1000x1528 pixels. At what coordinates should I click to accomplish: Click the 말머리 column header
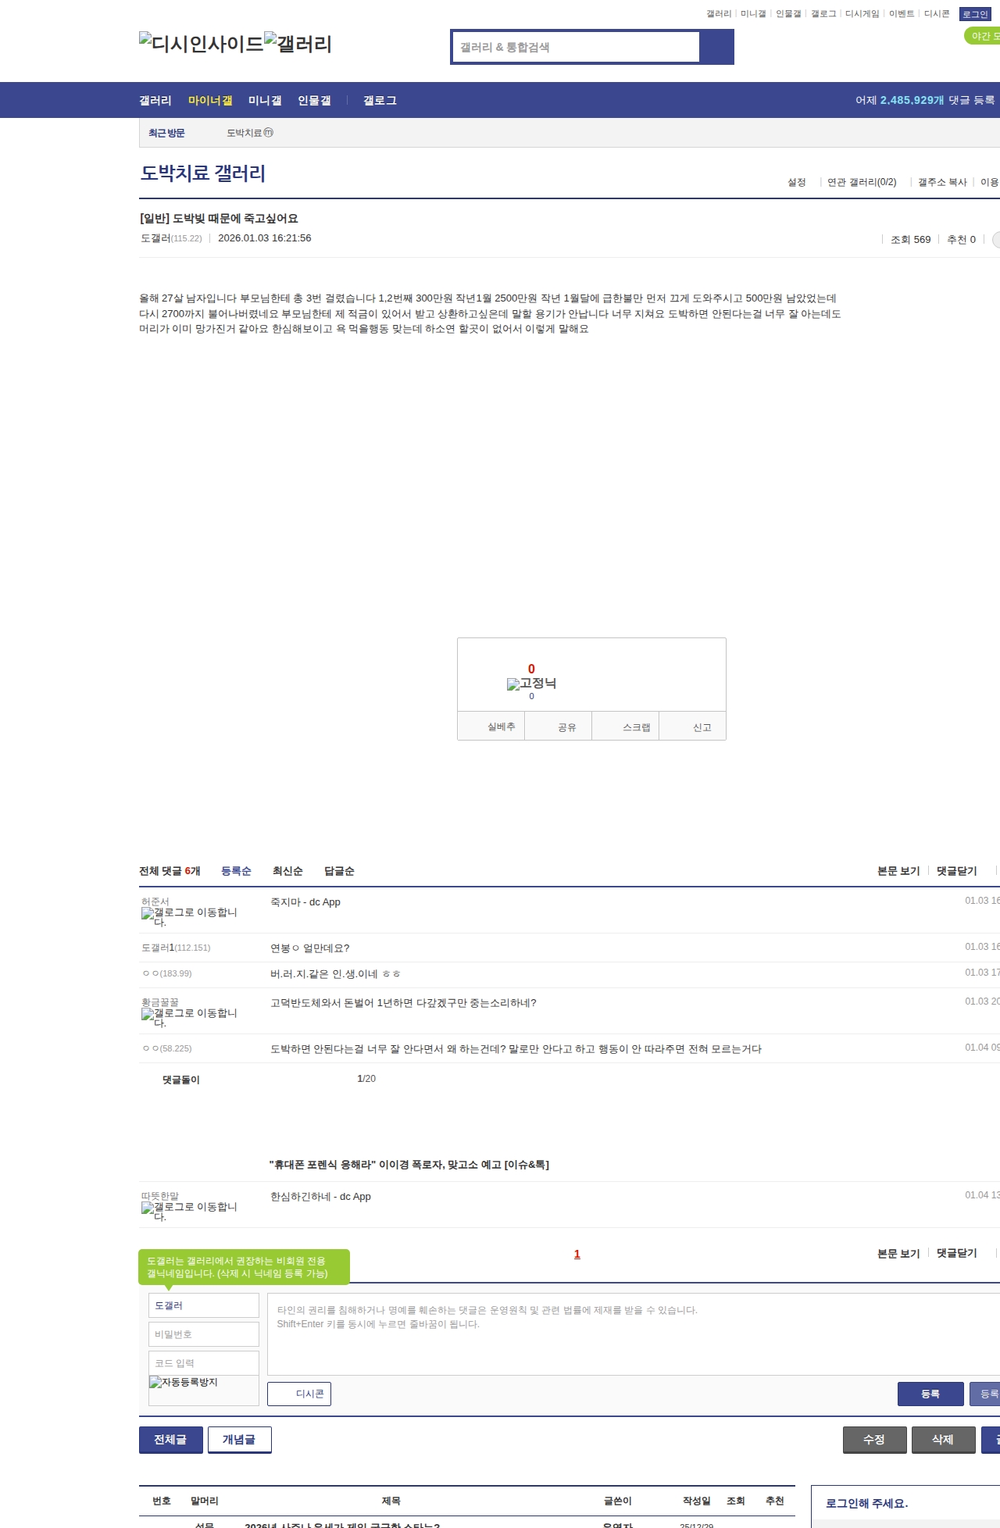coord(205,1501)
